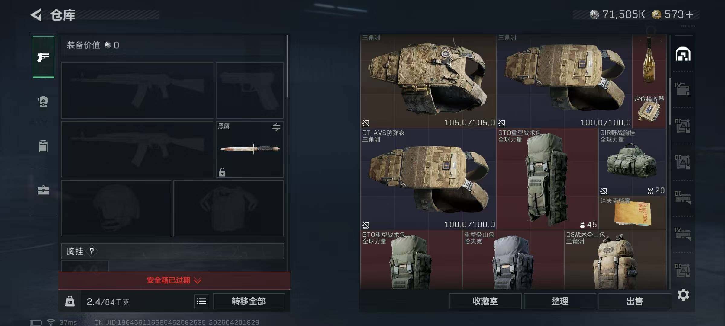Select the 哈夫克档案 document item
Viewport: 725px width, 326px height.
point(633,213)
